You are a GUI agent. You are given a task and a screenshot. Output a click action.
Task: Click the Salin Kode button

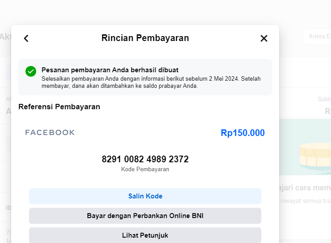(x=145, y=196)
